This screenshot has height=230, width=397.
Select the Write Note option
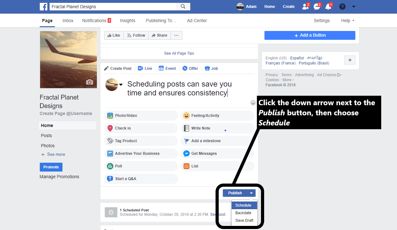[217, 128]
